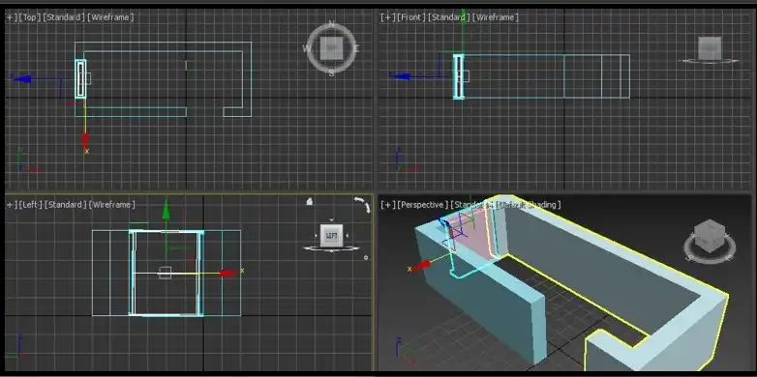Screen dimensions: 757x377
Task: Open the [Wireframe] shading menu in the Top viewport
Action: tap(110, 17)
